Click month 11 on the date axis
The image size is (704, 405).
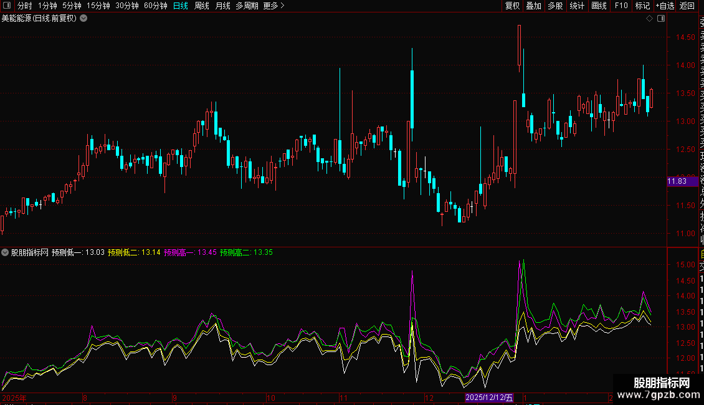343,398
